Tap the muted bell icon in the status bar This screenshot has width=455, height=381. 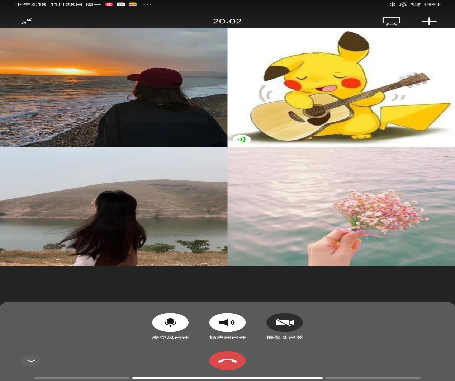403,4
